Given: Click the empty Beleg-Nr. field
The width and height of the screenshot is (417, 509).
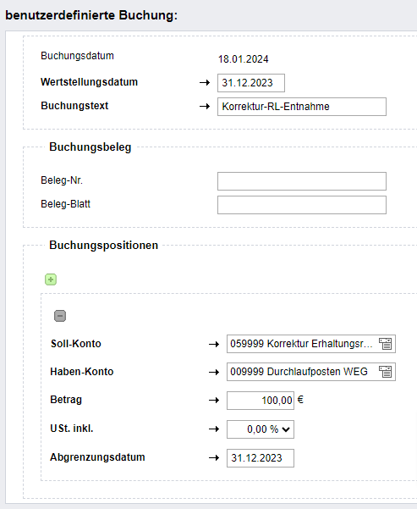Looking at the screenshot, I should click(302, 181).
